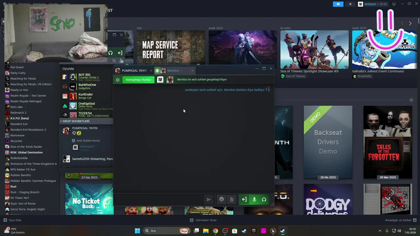Collapse GRUP SOHBETLERI section
Image resolution: width=420 pixels, height=236 pixels.
pos(86,121)
